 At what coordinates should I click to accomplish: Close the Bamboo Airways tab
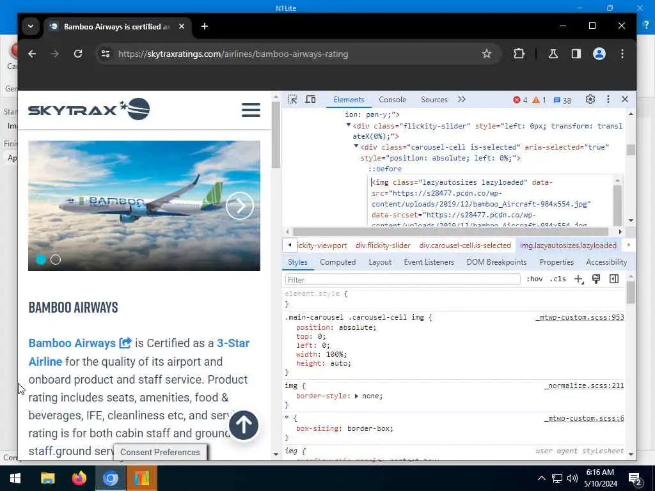[x=181, y=26]
